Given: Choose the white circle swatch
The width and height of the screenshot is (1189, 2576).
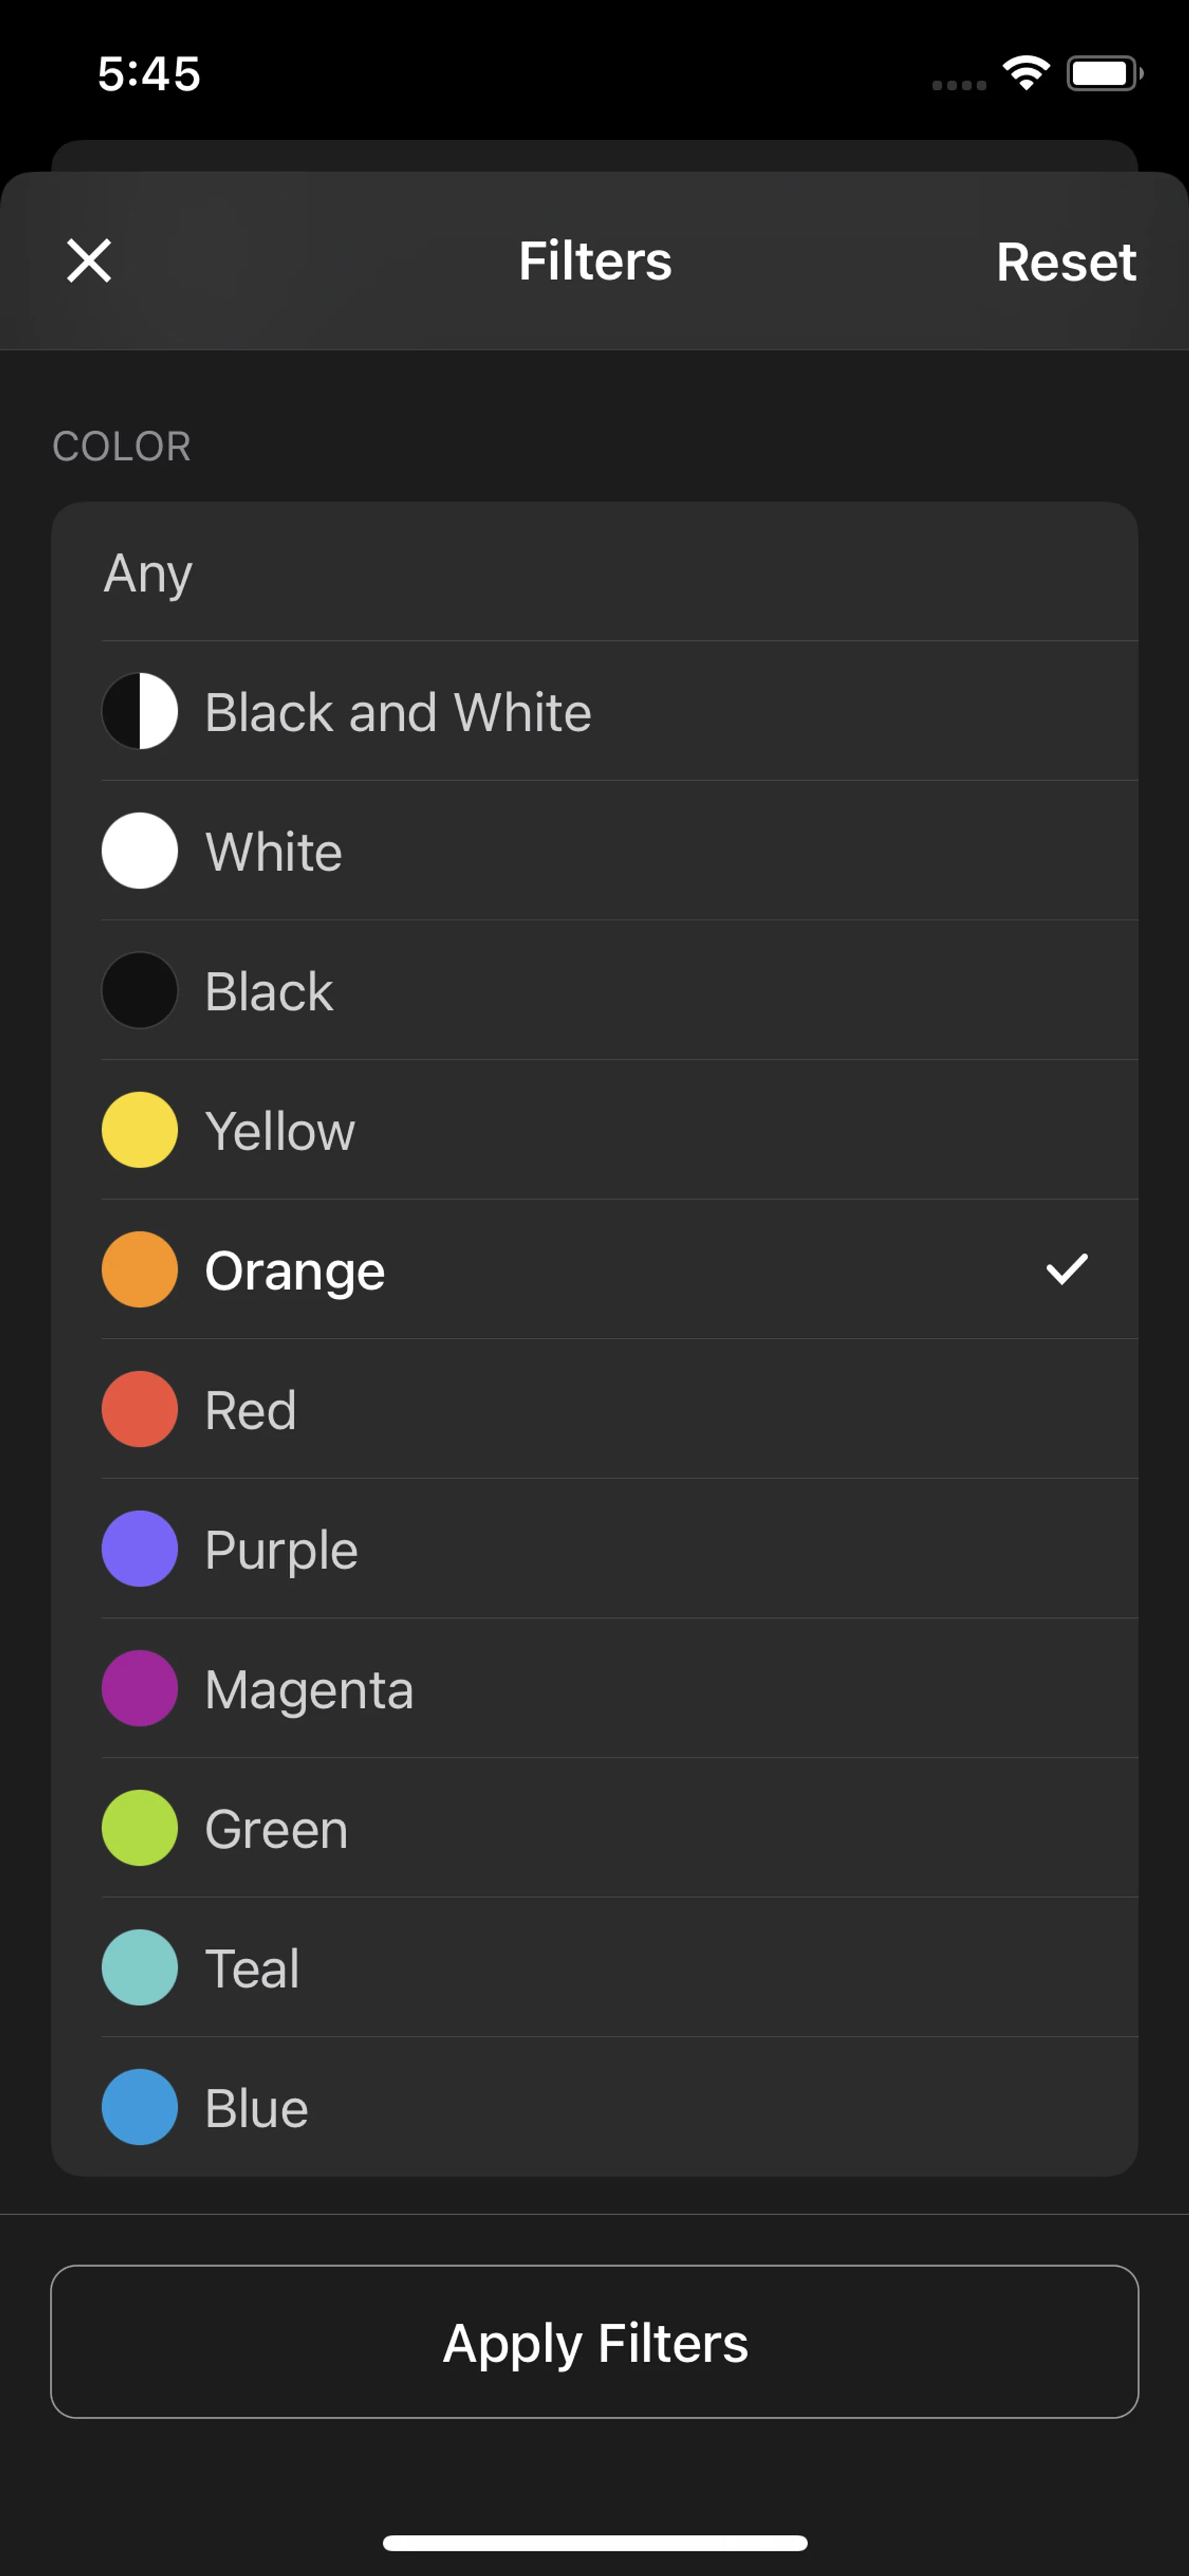Looking at the screenshot, I should point(140,851).
